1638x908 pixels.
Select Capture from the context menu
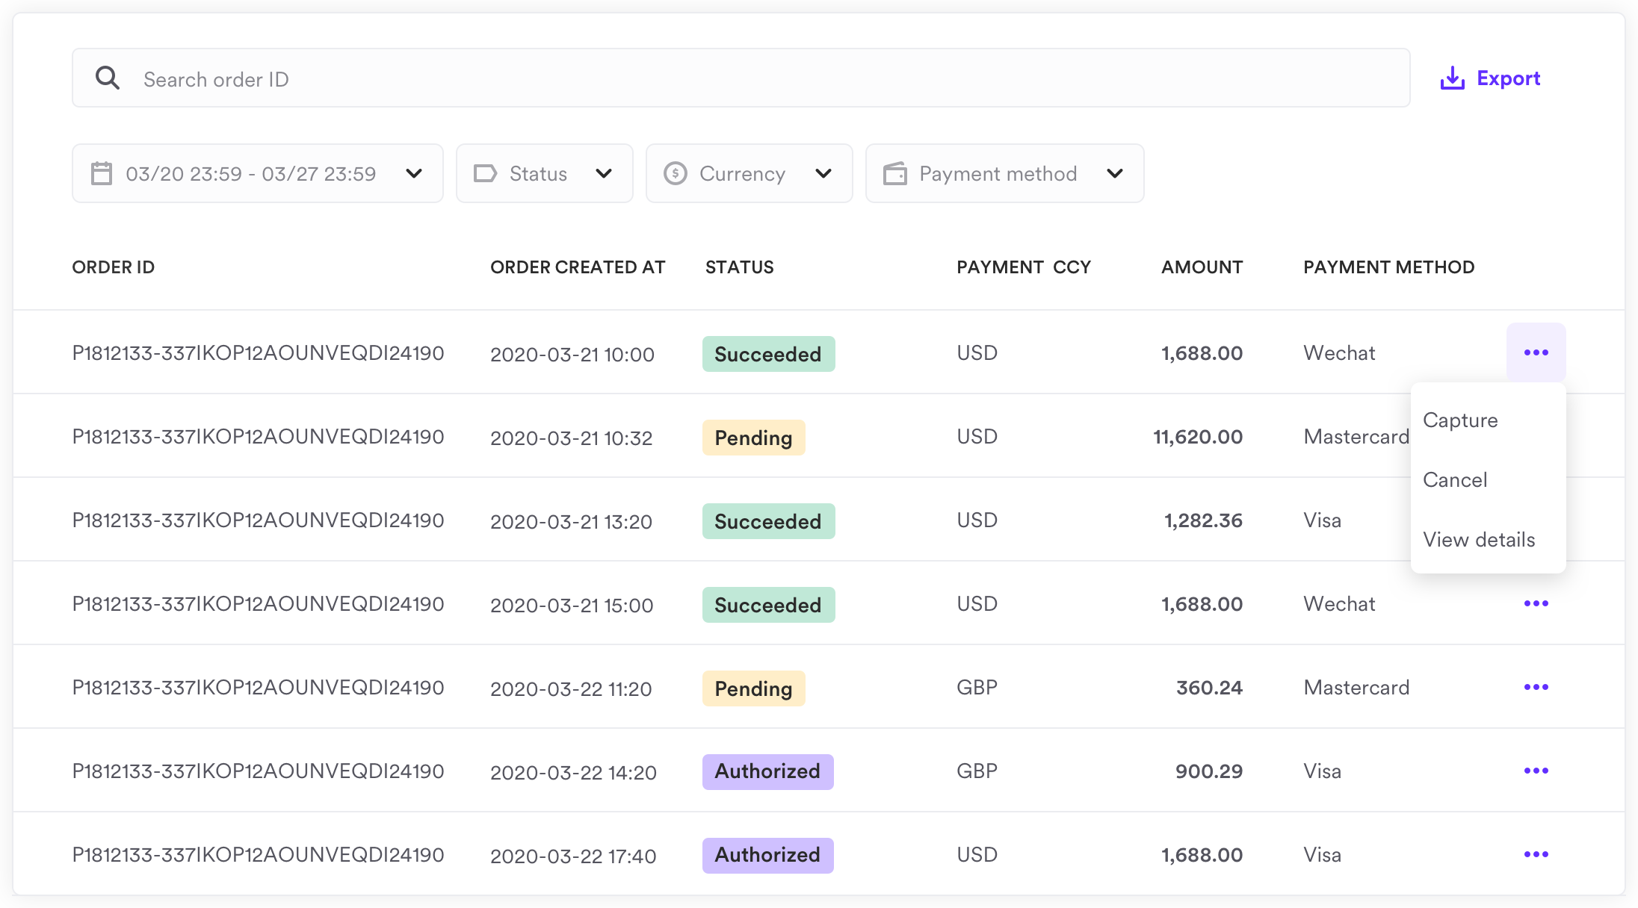click(x=1460, y=420)
